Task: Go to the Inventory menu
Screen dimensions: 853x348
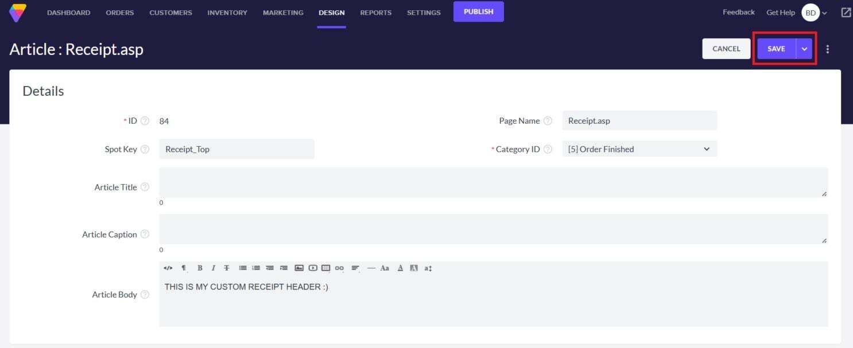Action: [x=227, y=13]
